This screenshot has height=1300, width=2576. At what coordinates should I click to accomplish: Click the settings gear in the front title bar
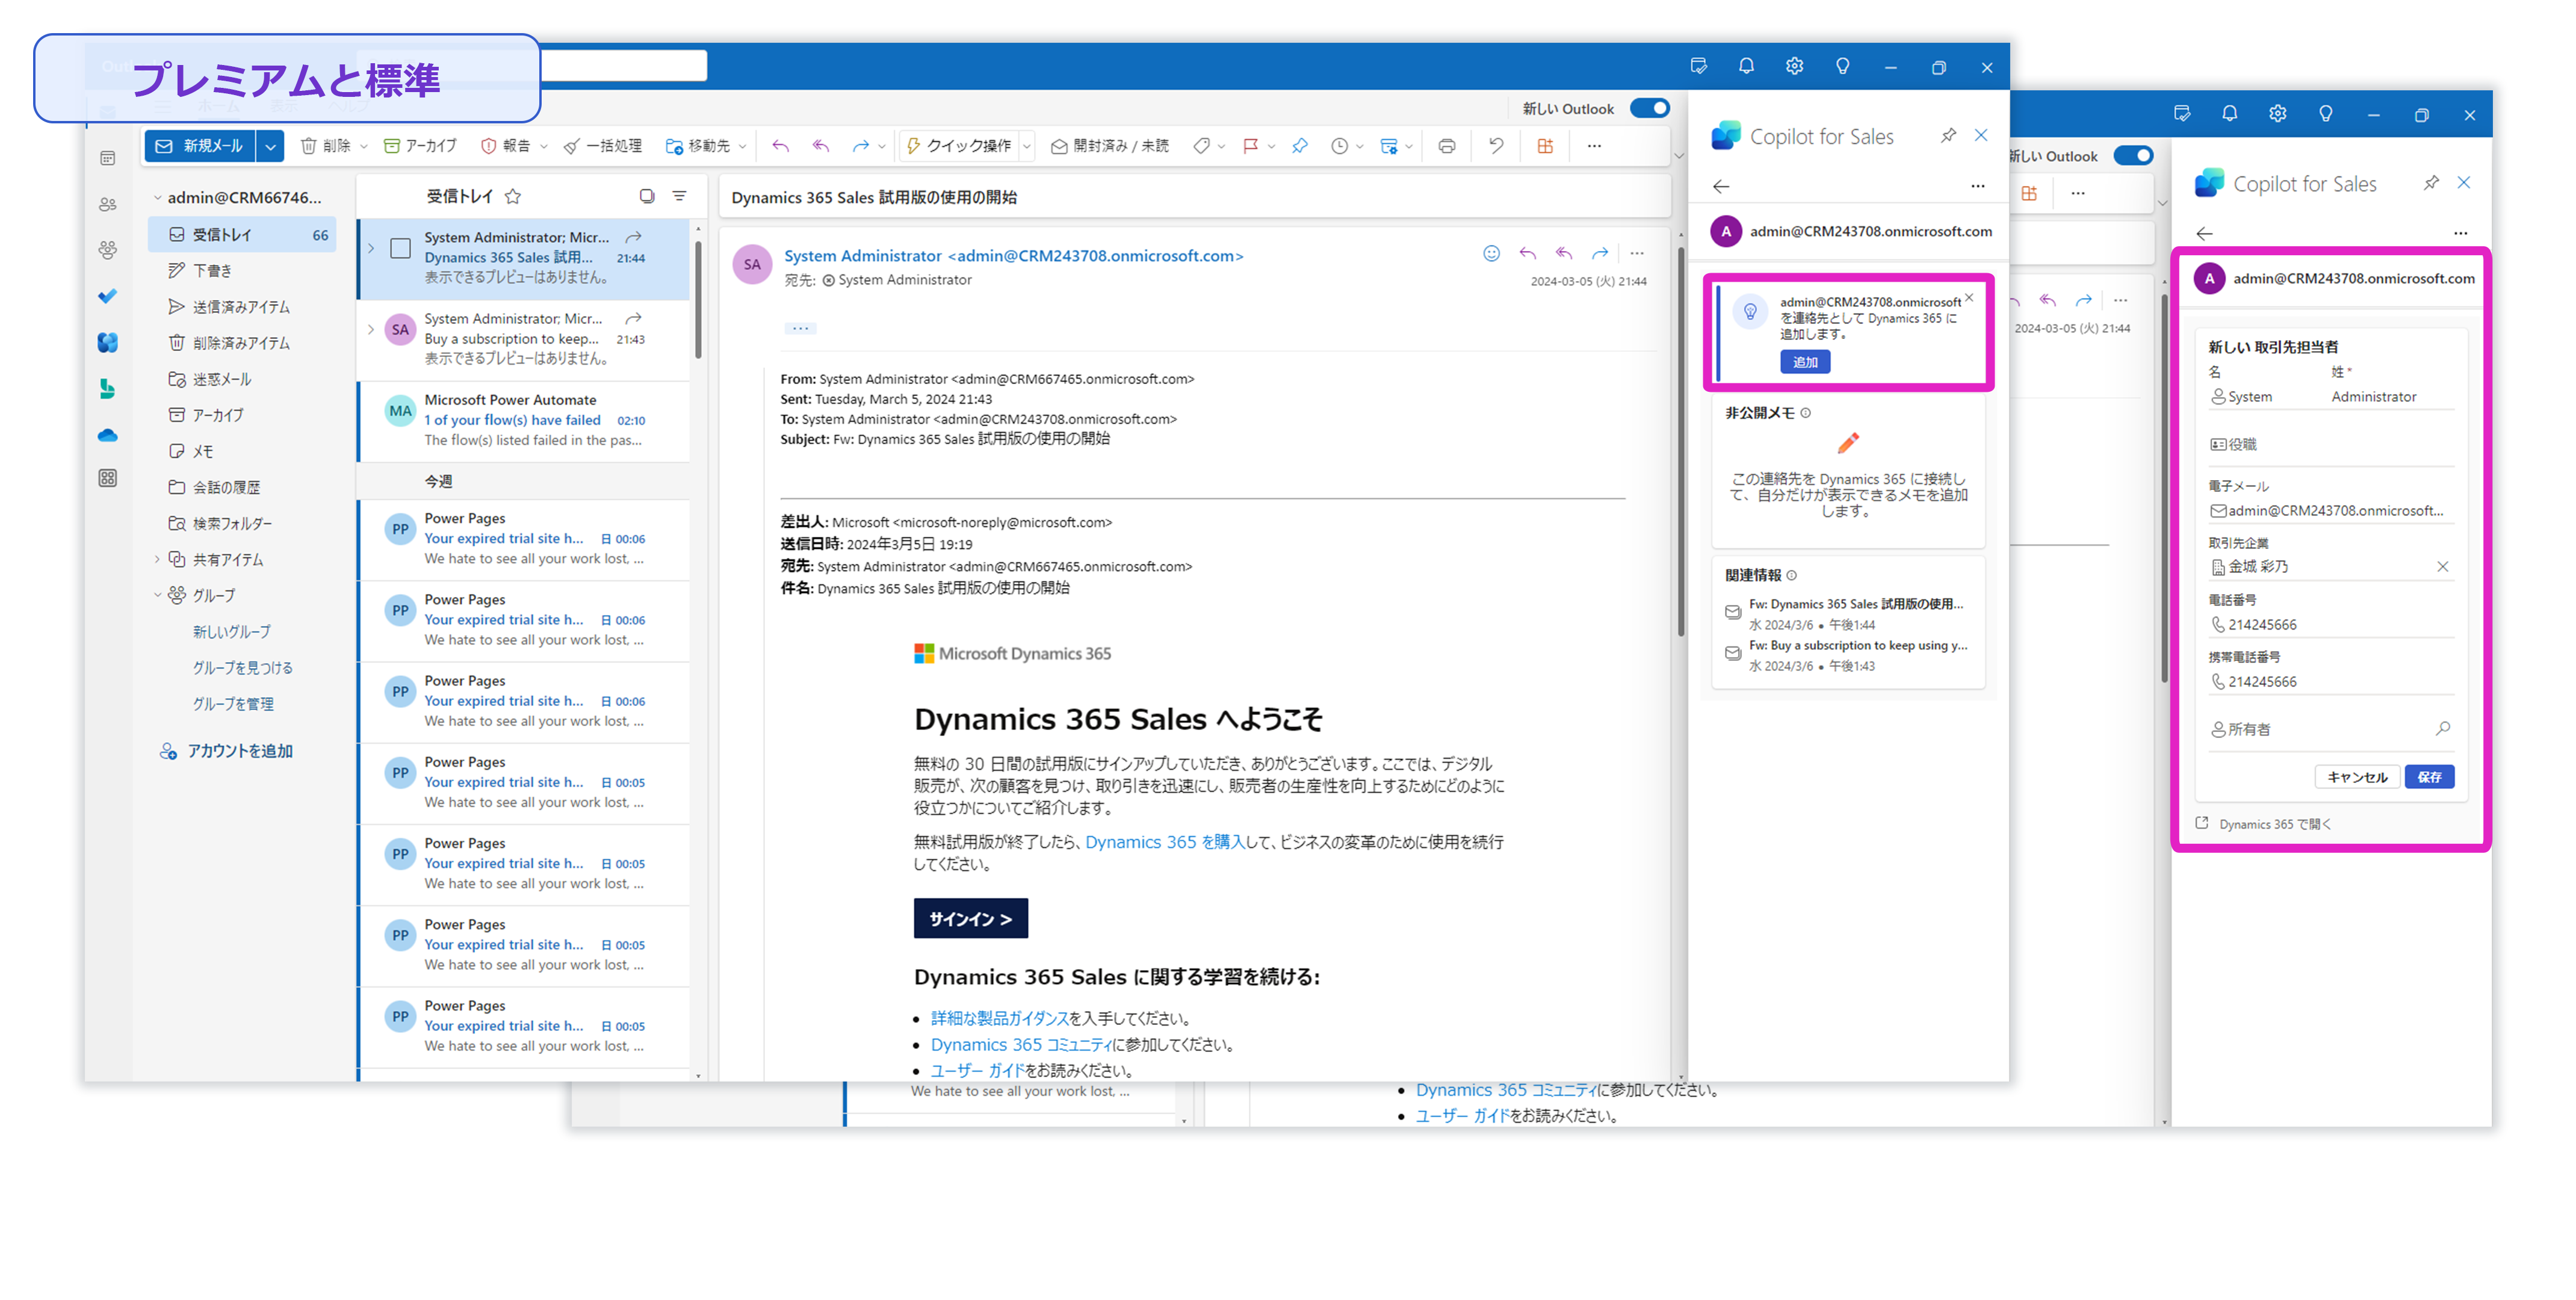click(x=1795, y=66)
